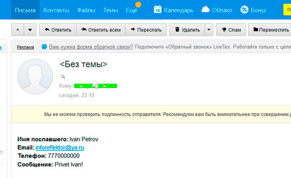Screen dimensions: 291x178
Task: Switch to the Контакты tab
Action: pyautogui.click(x=56, y=10)
